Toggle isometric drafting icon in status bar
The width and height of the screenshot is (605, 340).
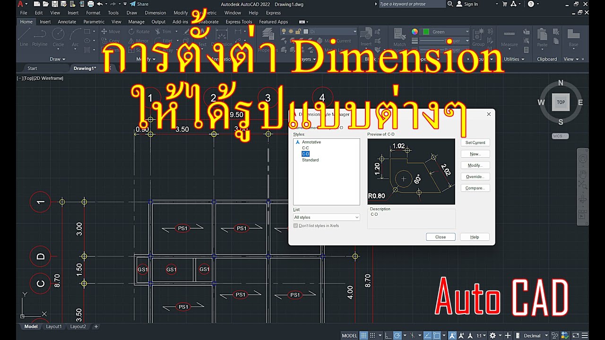pos(412,336)
